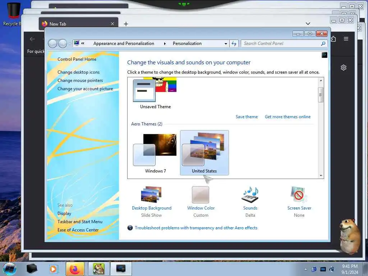Click the search magnifier icon
This screenshot has width=368, height=276.
point(323,43)
